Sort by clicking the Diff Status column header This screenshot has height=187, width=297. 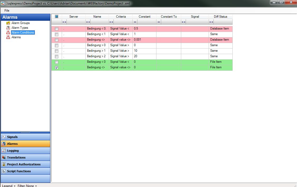point(221,16)
